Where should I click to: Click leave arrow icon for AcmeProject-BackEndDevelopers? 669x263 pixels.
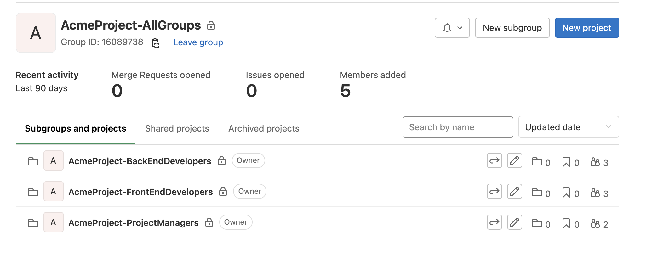[x=495, y=161]
